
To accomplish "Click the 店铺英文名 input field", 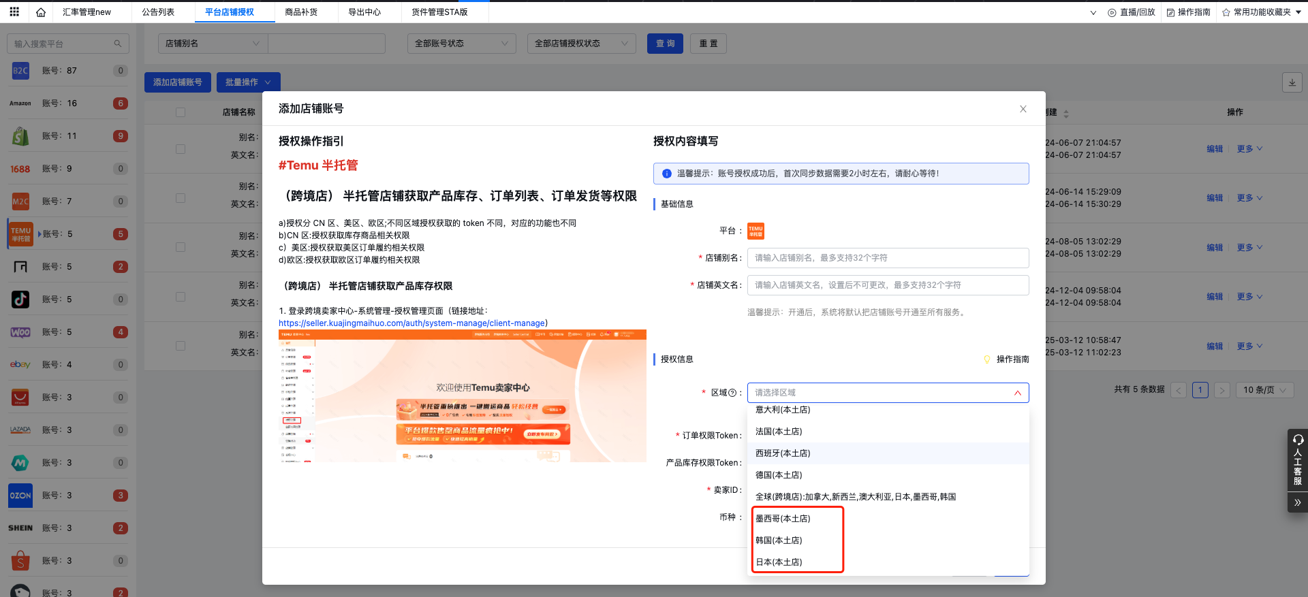I will 888,285.
